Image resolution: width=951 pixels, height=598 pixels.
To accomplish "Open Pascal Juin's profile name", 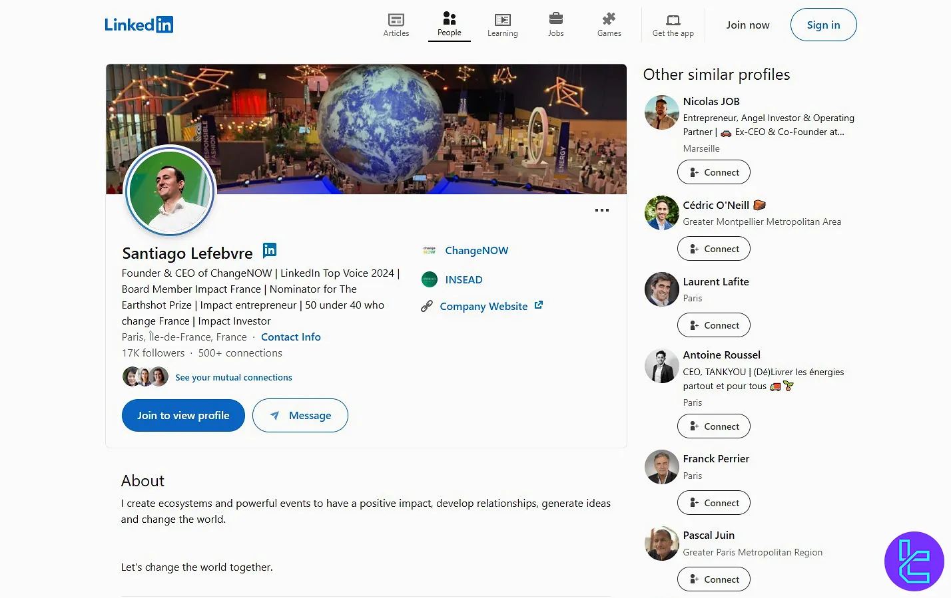I will coord(709,535).
